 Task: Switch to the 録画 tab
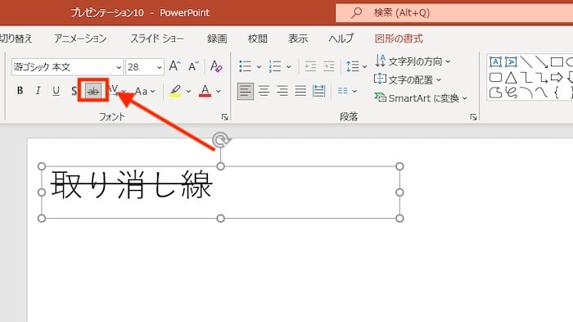point(217,39)
